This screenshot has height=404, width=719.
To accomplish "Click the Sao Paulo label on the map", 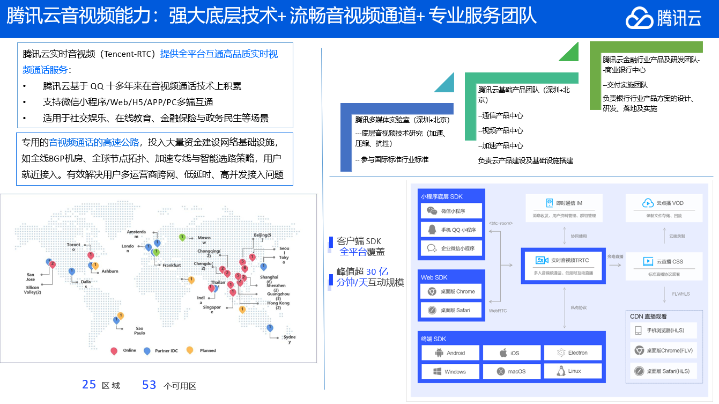I will pos(140,330).
